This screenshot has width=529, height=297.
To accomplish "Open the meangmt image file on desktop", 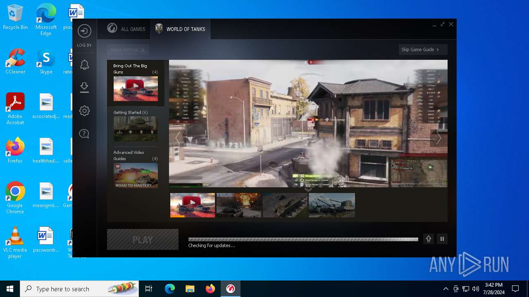I will tap(46, 195).
